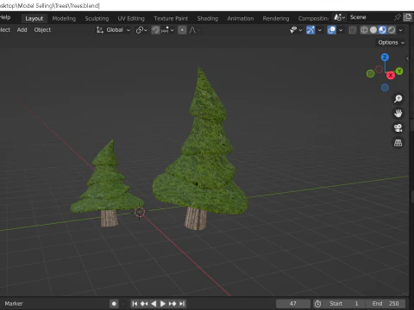Click the End frame field showing 250
This screenshot has width=414, height=310.
386,303
